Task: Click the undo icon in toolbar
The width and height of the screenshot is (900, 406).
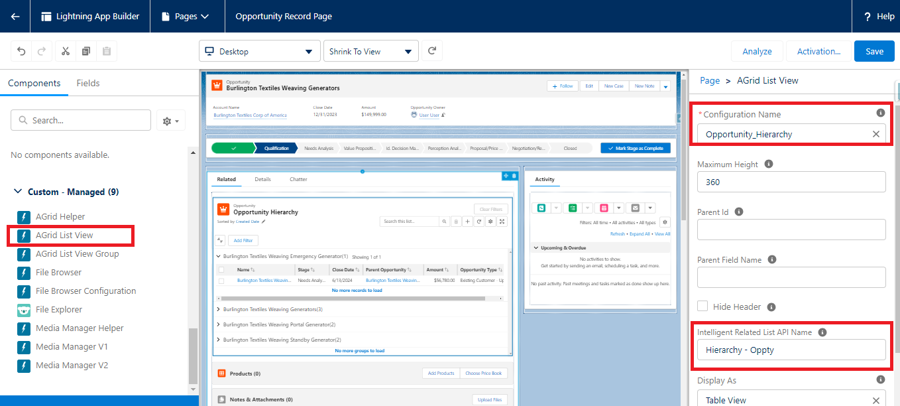Action: (x=22, y=51)
